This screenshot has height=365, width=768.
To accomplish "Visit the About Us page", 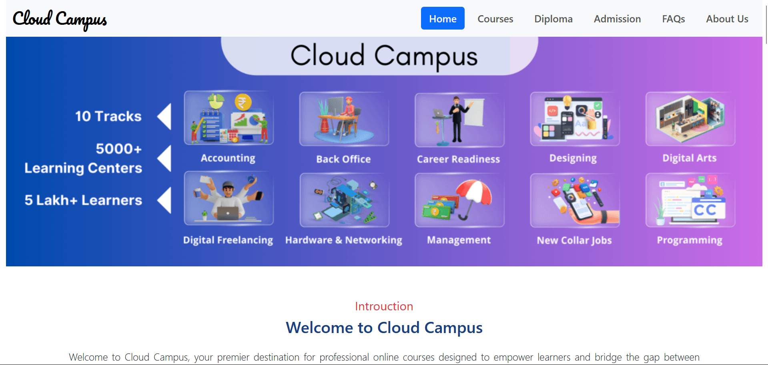I will point(727,18).
